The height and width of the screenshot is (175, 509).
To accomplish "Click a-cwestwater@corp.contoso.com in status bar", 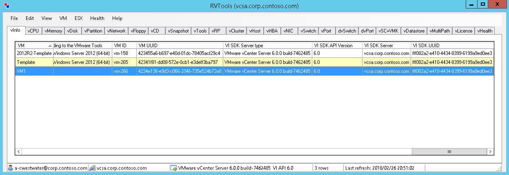I will [51, 168].
